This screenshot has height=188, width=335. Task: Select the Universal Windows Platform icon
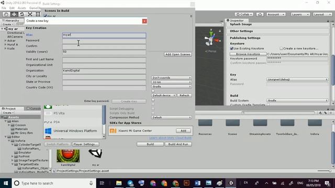click(48, 131)
